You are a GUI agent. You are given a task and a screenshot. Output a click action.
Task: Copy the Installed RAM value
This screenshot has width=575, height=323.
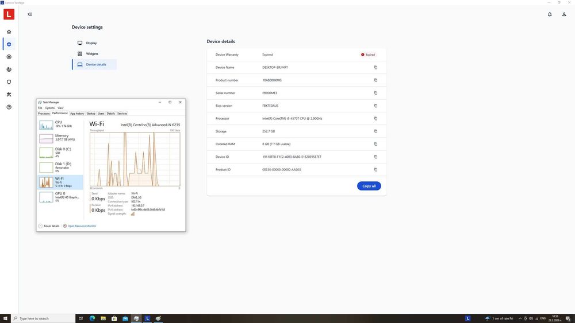[375, 144]
